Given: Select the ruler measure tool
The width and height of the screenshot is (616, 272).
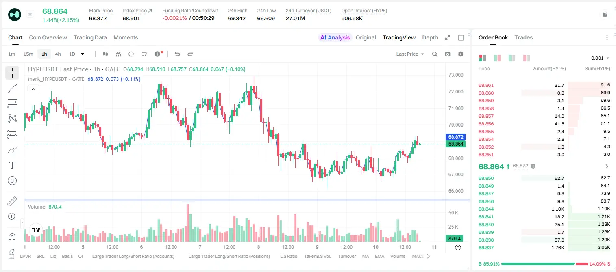Looking at the screenshot, I should point(12,201).
